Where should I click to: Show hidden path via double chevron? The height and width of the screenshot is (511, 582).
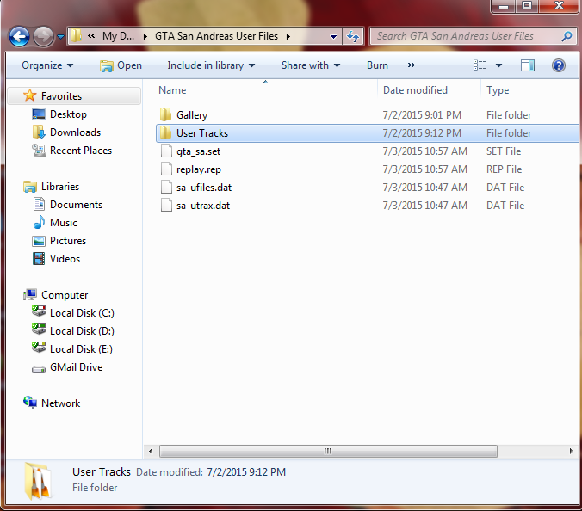[91, 36]
